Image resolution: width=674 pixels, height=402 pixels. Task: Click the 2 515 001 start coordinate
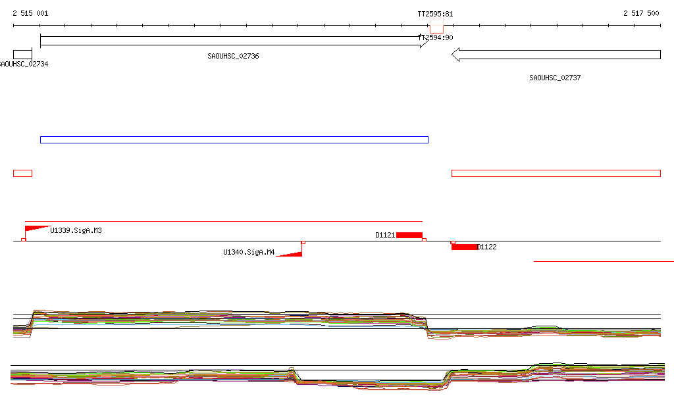pyautogui.click(x=30, y=14)
